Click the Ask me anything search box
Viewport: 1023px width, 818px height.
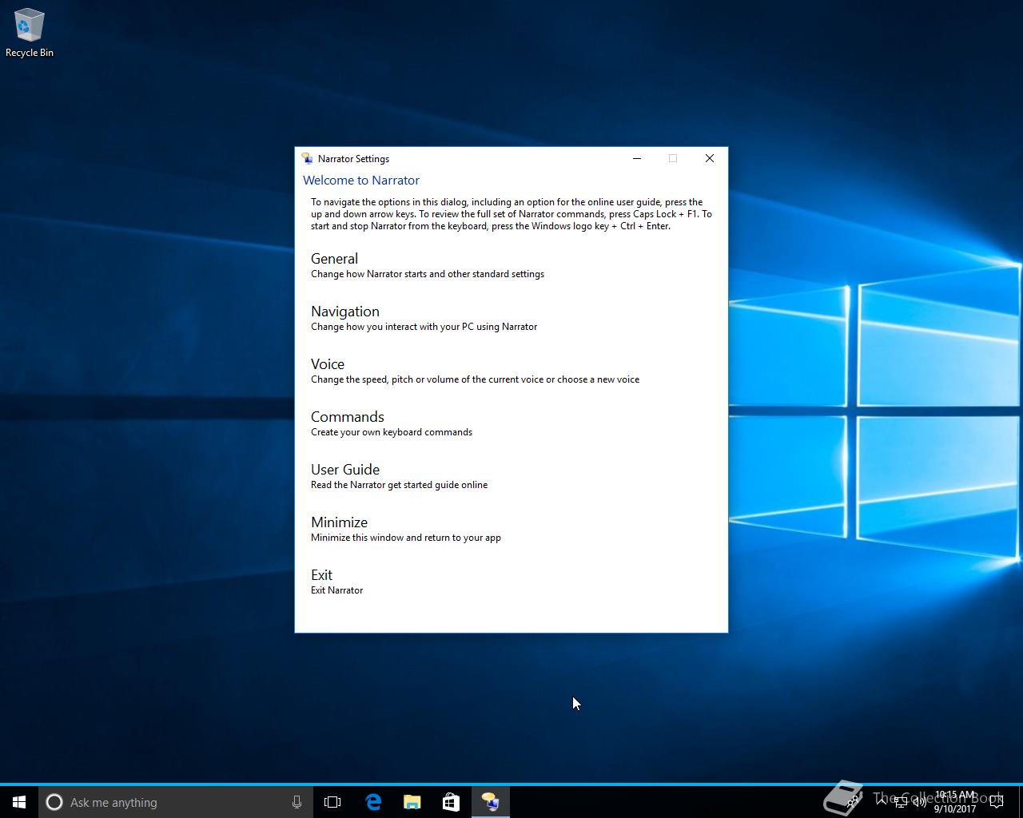(x=176, y=802)
